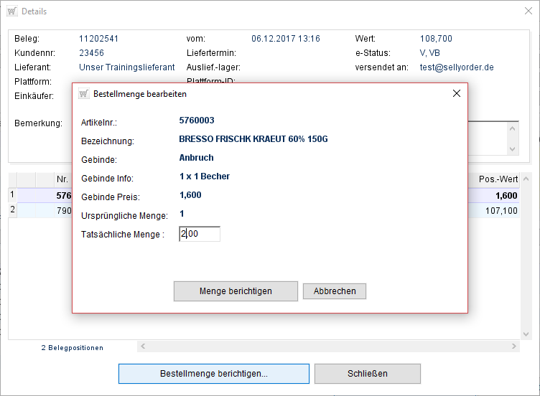Click the article number 5760003
540x396 pixels.
tap(197, 121)
